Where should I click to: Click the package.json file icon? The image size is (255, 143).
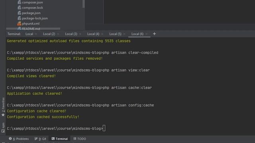coord(20,13)
